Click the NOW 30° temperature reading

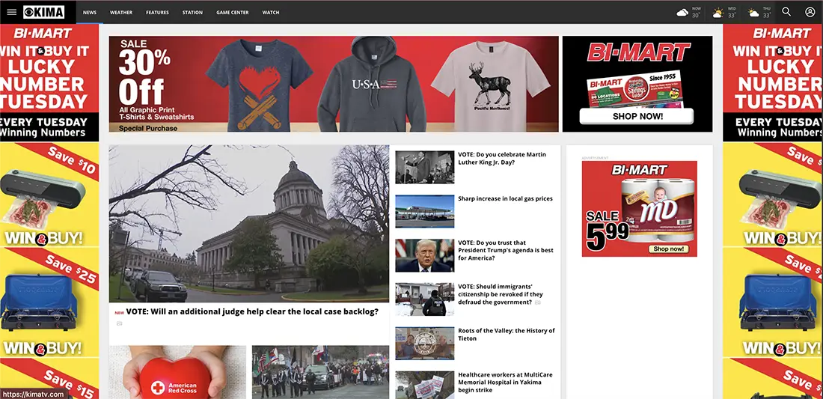[x=696, y=15]
